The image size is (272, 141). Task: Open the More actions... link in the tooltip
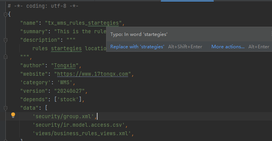click(x=228, y=47)
